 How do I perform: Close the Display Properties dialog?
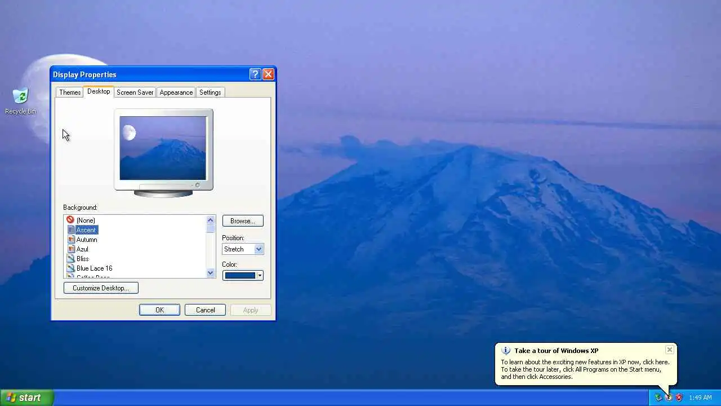(268, 74)
